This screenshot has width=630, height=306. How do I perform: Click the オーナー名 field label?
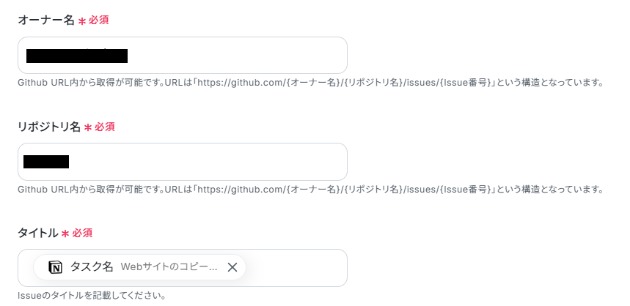point(46,20)
